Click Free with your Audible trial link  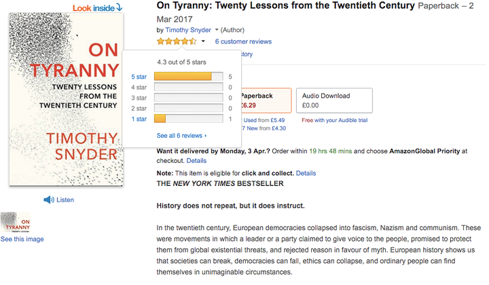tap(335, 120)
